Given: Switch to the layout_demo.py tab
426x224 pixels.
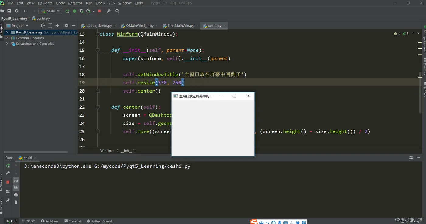Looking at the screenshot, I should point(99,26).
